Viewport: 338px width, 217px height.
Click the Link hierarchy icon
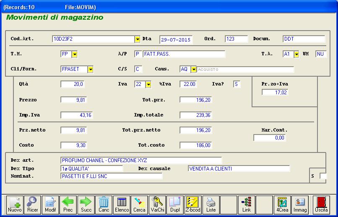[247, 205]
